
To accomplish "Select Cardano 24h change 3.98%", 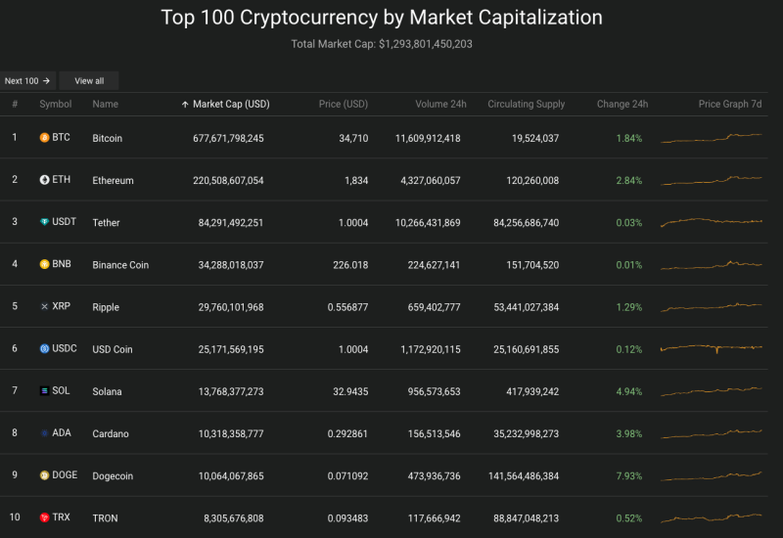I will pyautogui.click(x=629, y=433).
